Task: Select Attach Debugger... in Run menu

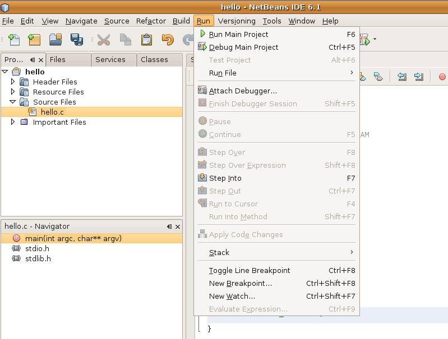Action: tap(276, 91)
